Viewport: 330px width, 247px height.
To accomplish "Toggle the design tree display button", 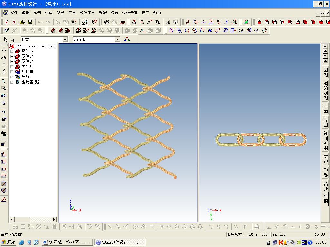I will click(x=84, y=22).
